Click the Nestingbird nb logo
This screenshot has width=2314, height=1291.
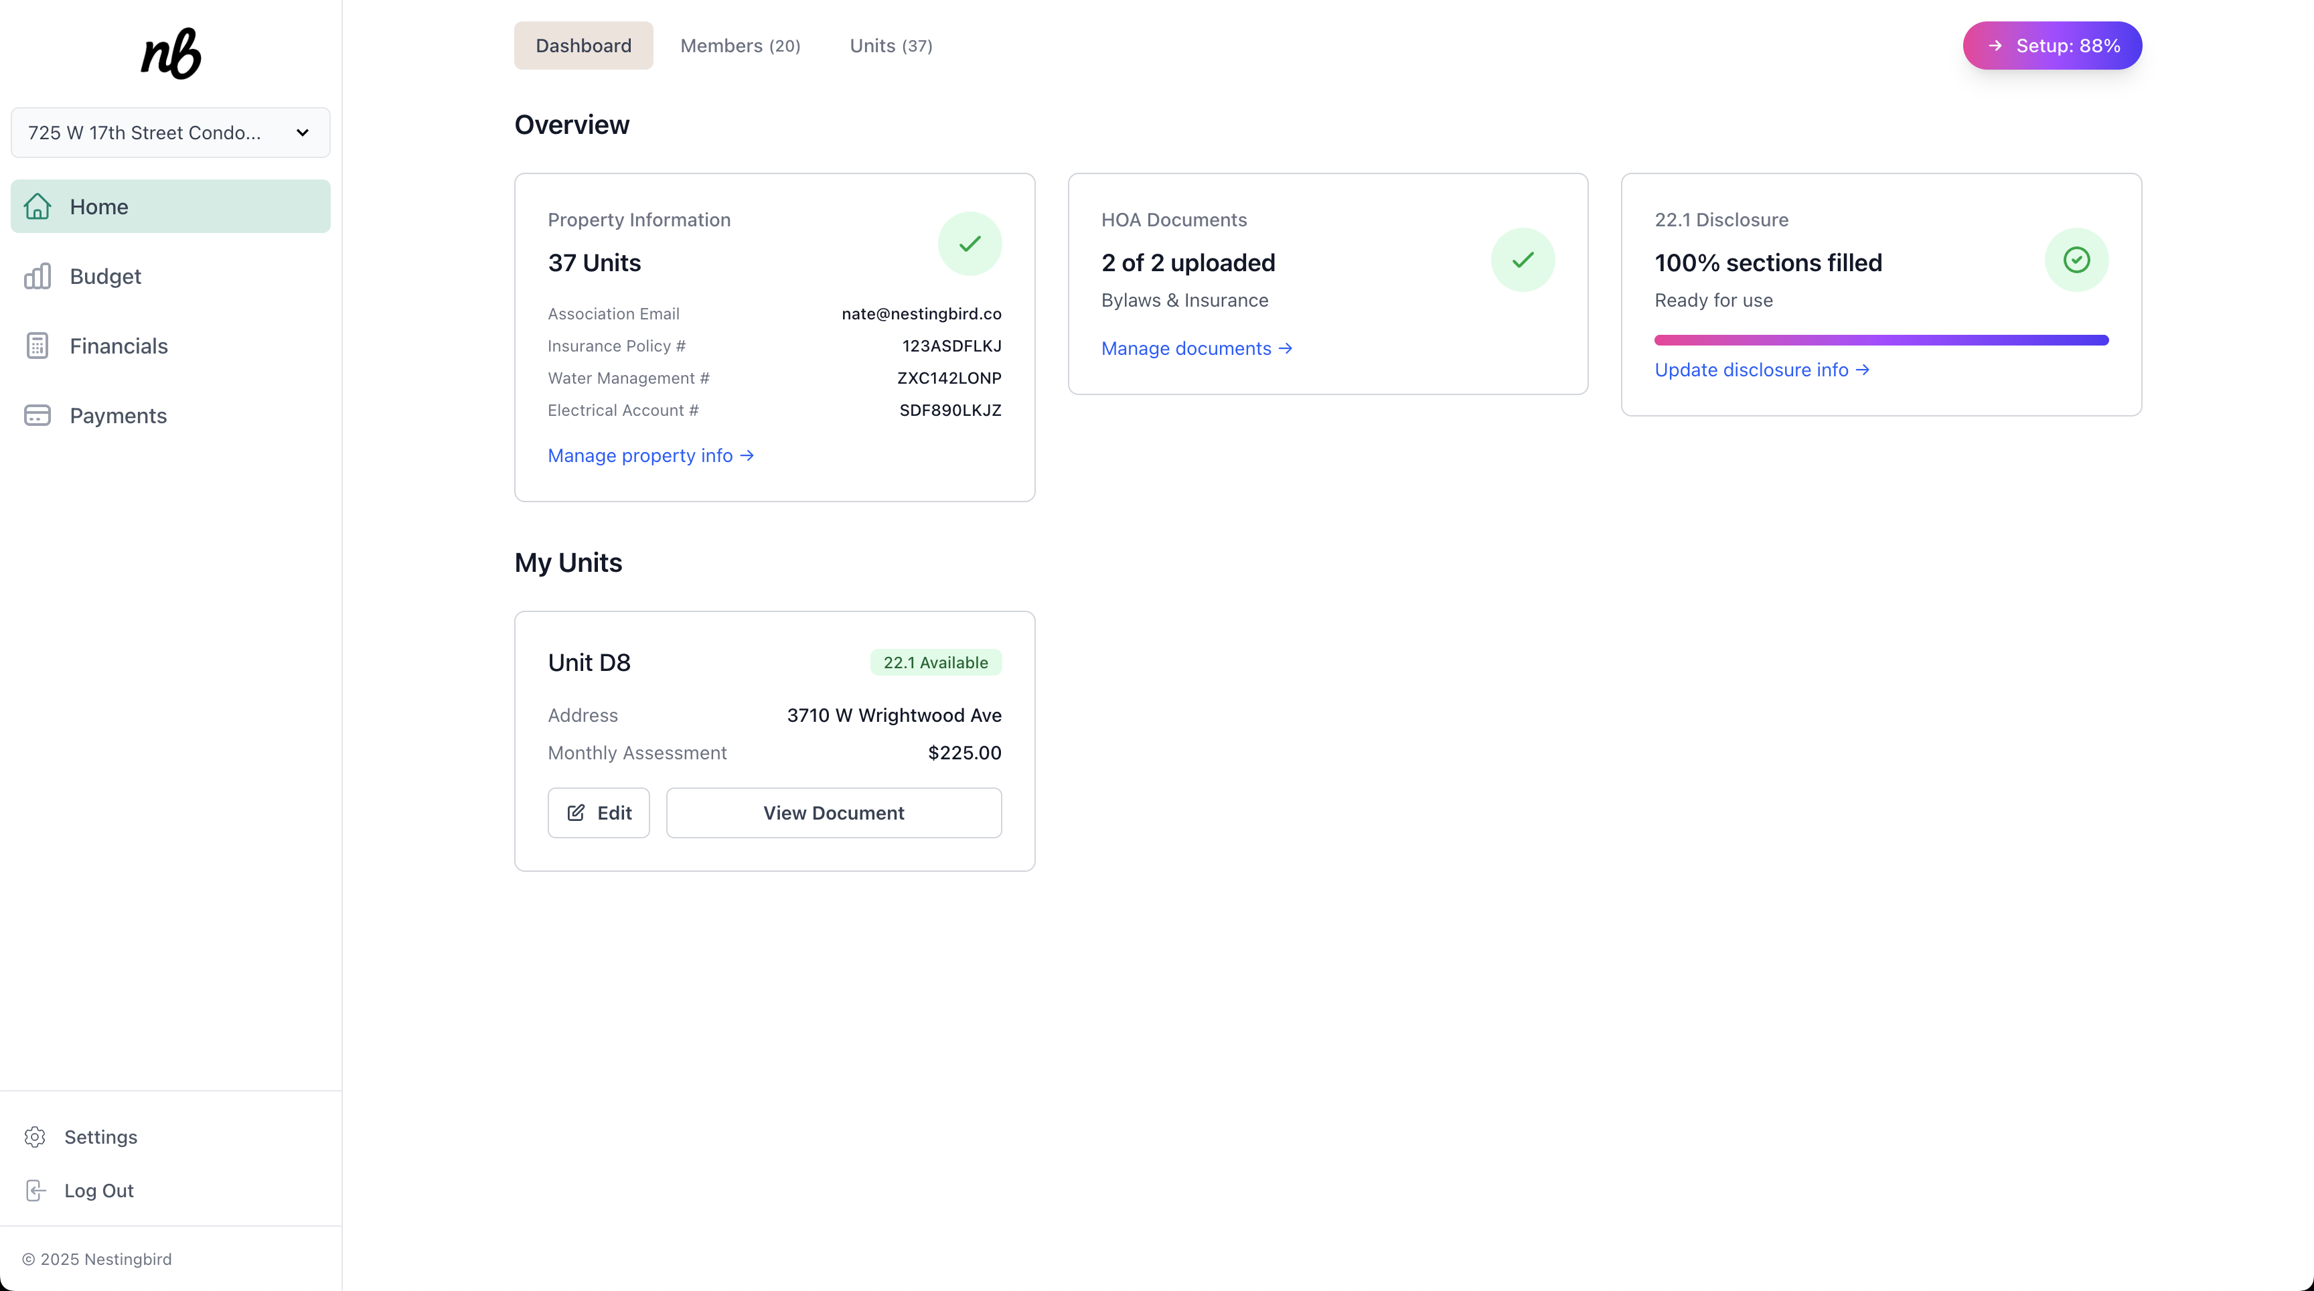tap(171, 53)
